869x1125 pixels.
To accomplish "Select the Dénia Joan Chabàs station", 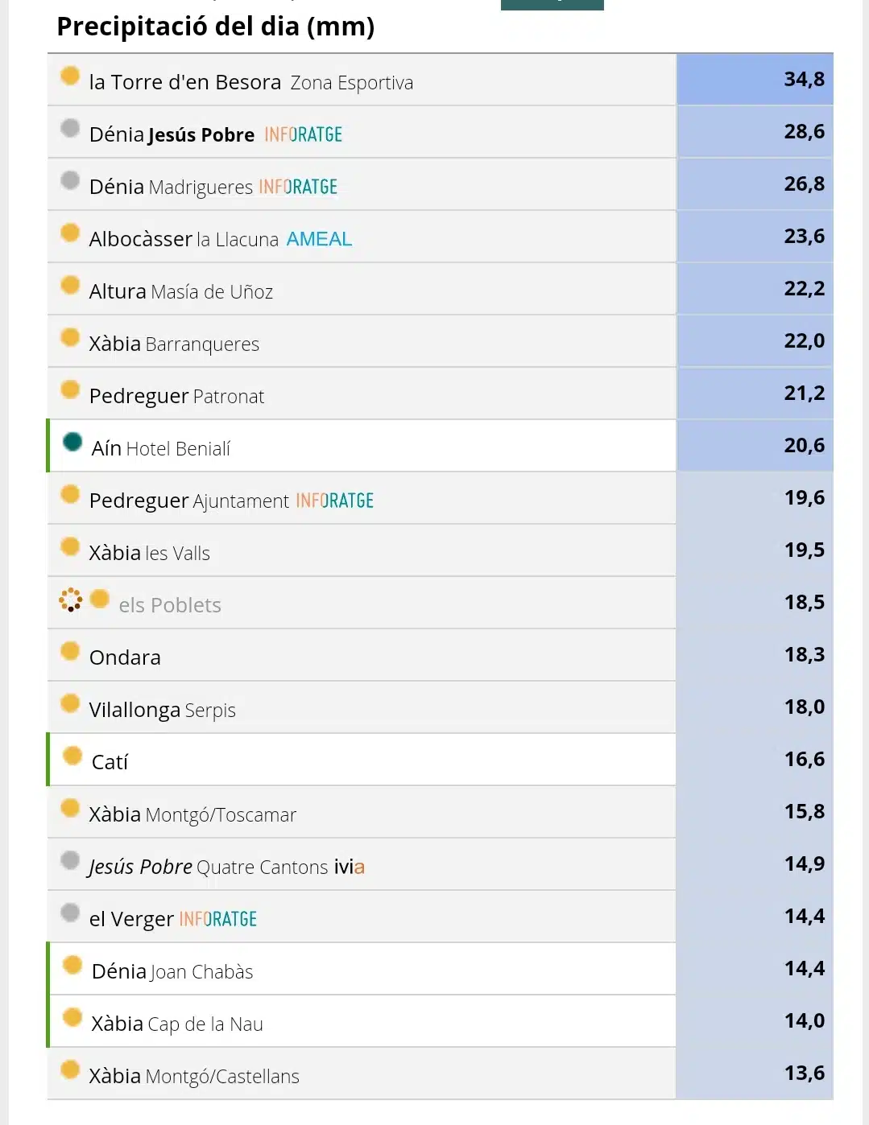I will [172, 971].
